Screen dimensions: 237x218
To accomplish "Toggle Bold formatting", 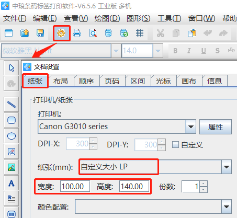I will coord(175,51).
